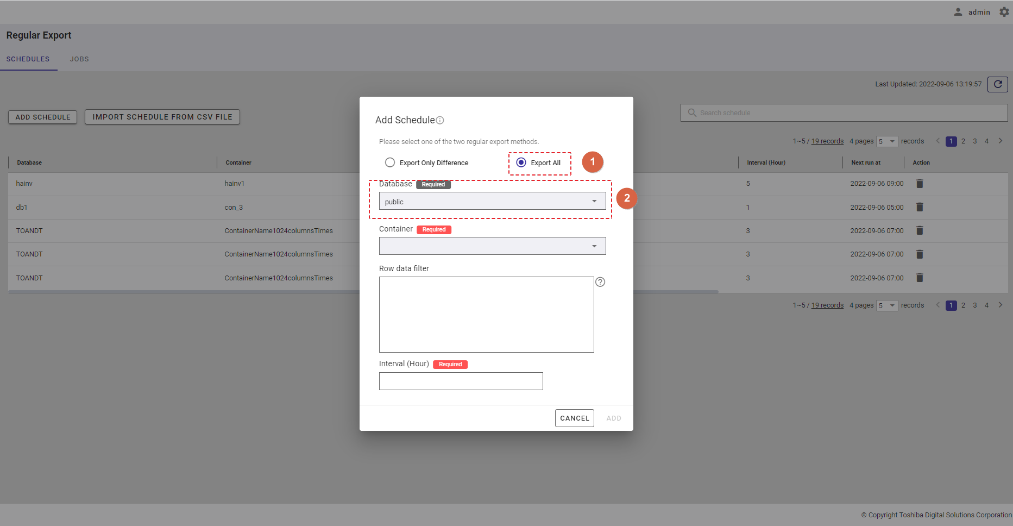Open bottom records-per-page dropdown
Image resolution: width=1013 pixels, height=526 pixels.
[x=887, y=305]
